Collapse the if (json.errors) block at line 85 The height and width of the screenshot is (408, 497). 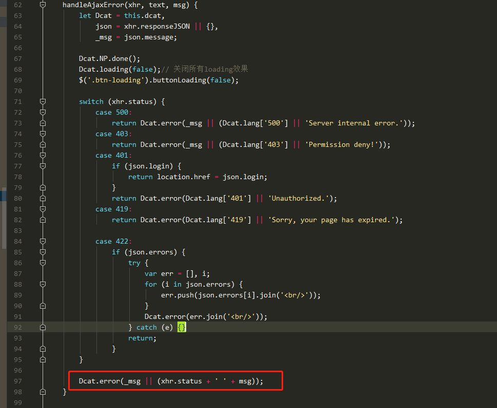43,252
